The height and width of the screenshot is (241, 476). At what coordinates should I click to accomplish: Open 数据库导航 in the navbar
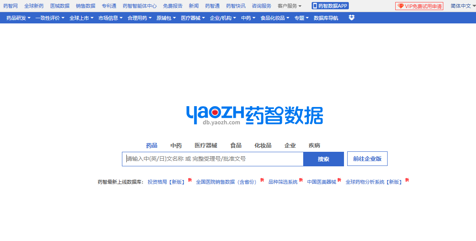[326, 18]
